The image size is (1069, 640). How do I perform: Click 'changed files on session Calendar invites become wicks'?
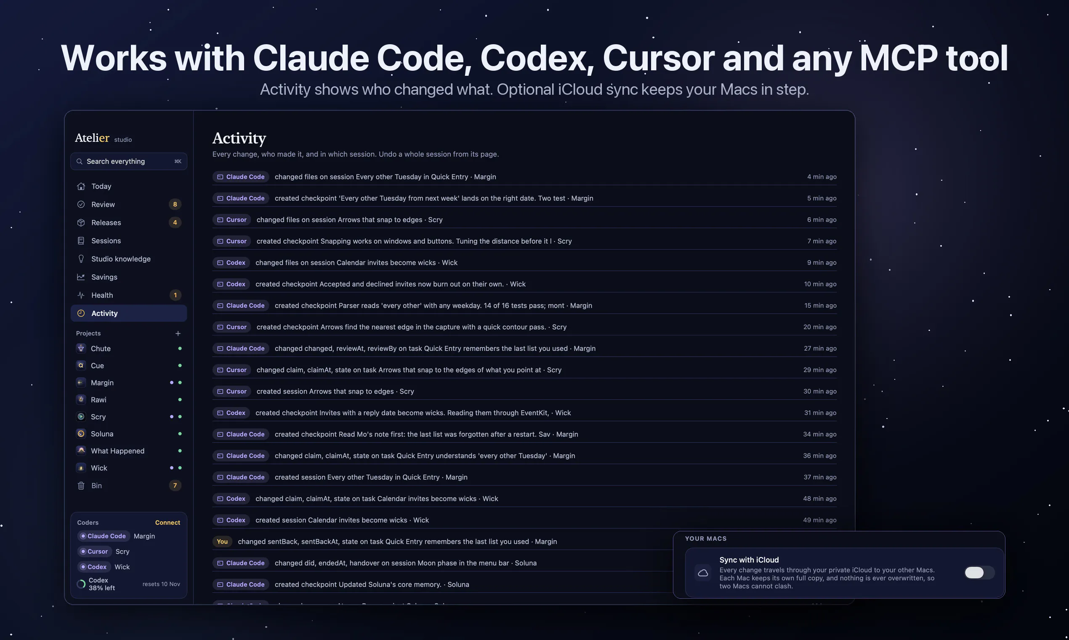coord(346,263)
